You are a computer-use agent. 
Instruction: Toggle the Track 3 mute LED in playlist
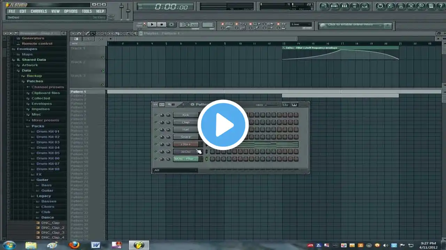102,84
